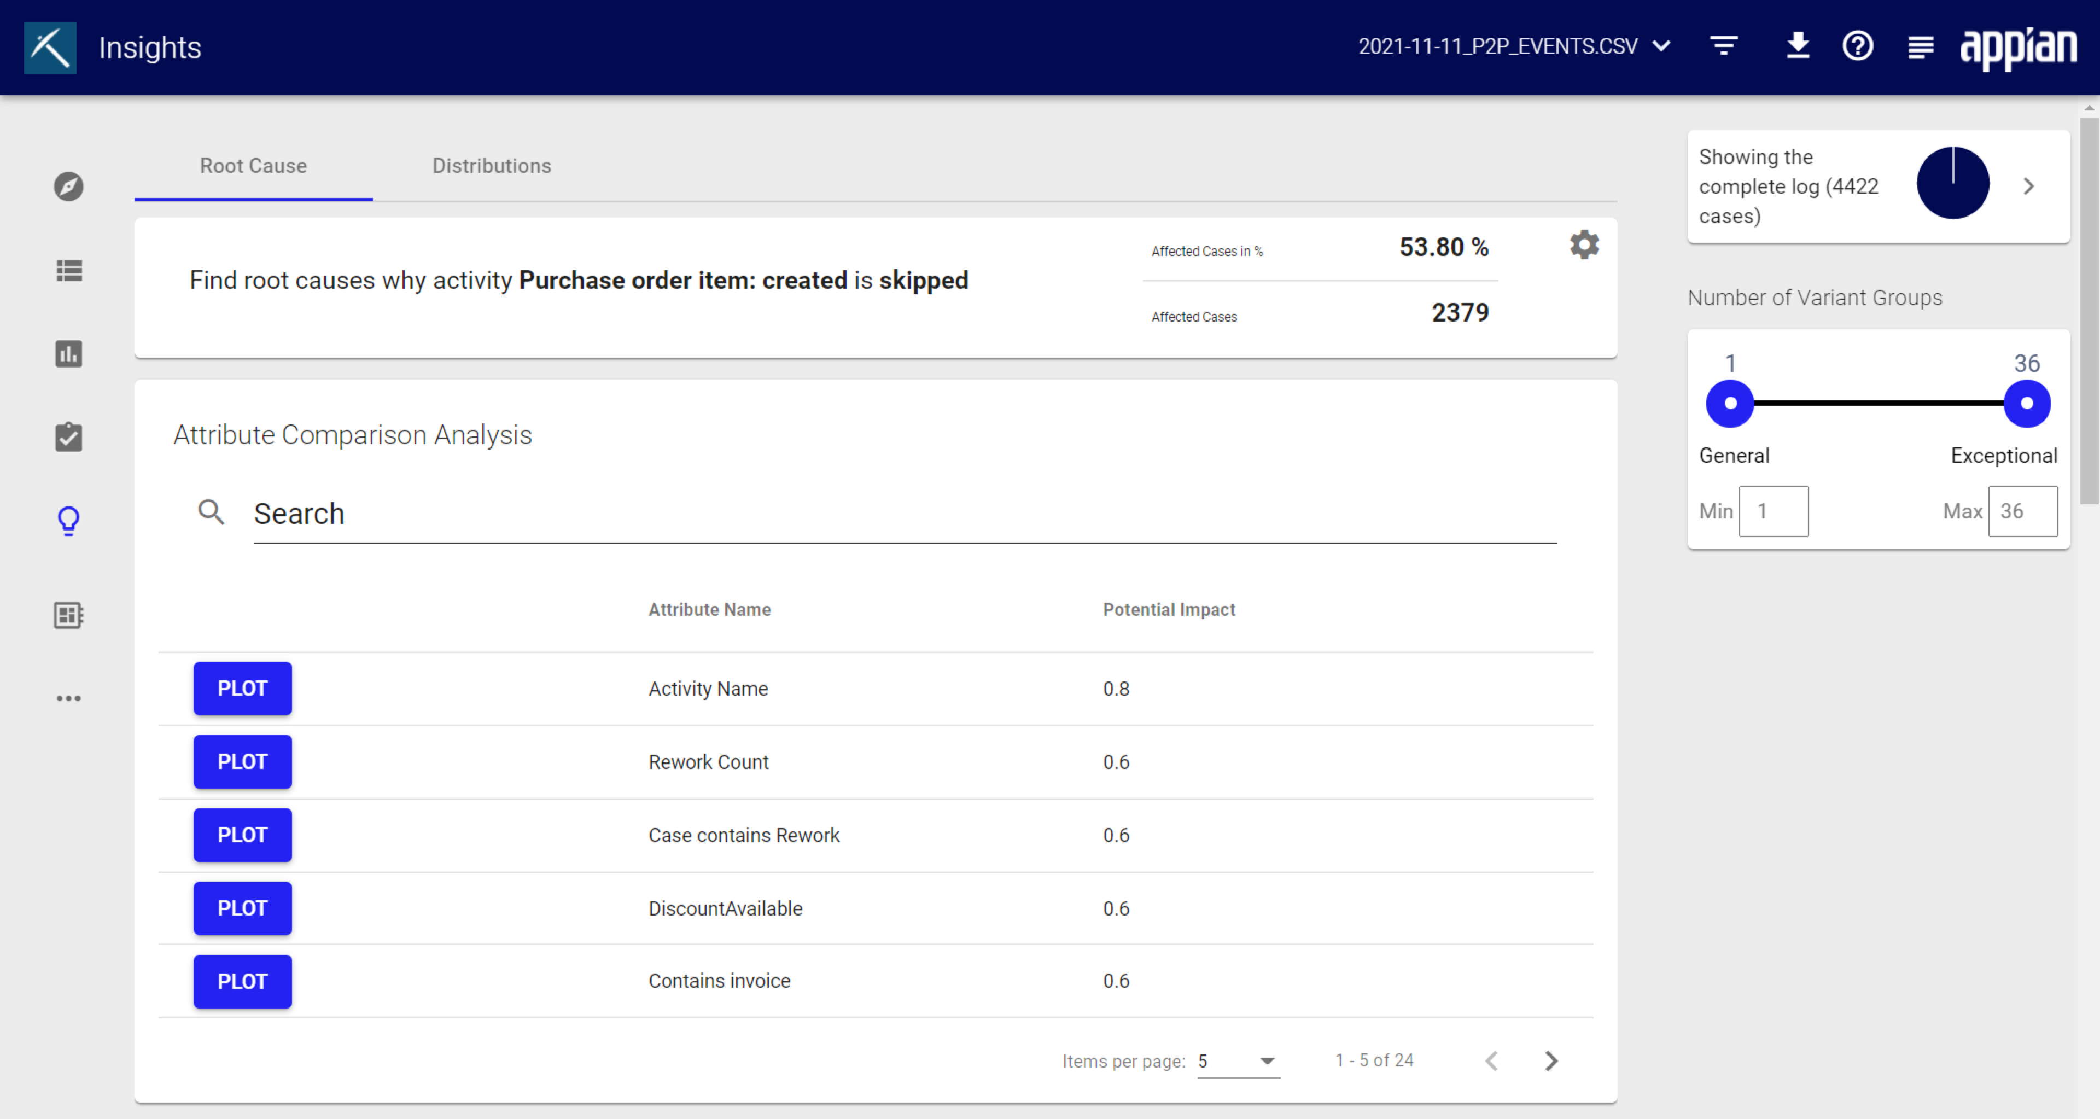2100x1119 pixels.
Task: Switch to the Root Cause tab
Action: (x=254, y=166)
